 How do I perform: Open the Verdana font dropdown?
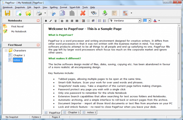coord(140,21)
